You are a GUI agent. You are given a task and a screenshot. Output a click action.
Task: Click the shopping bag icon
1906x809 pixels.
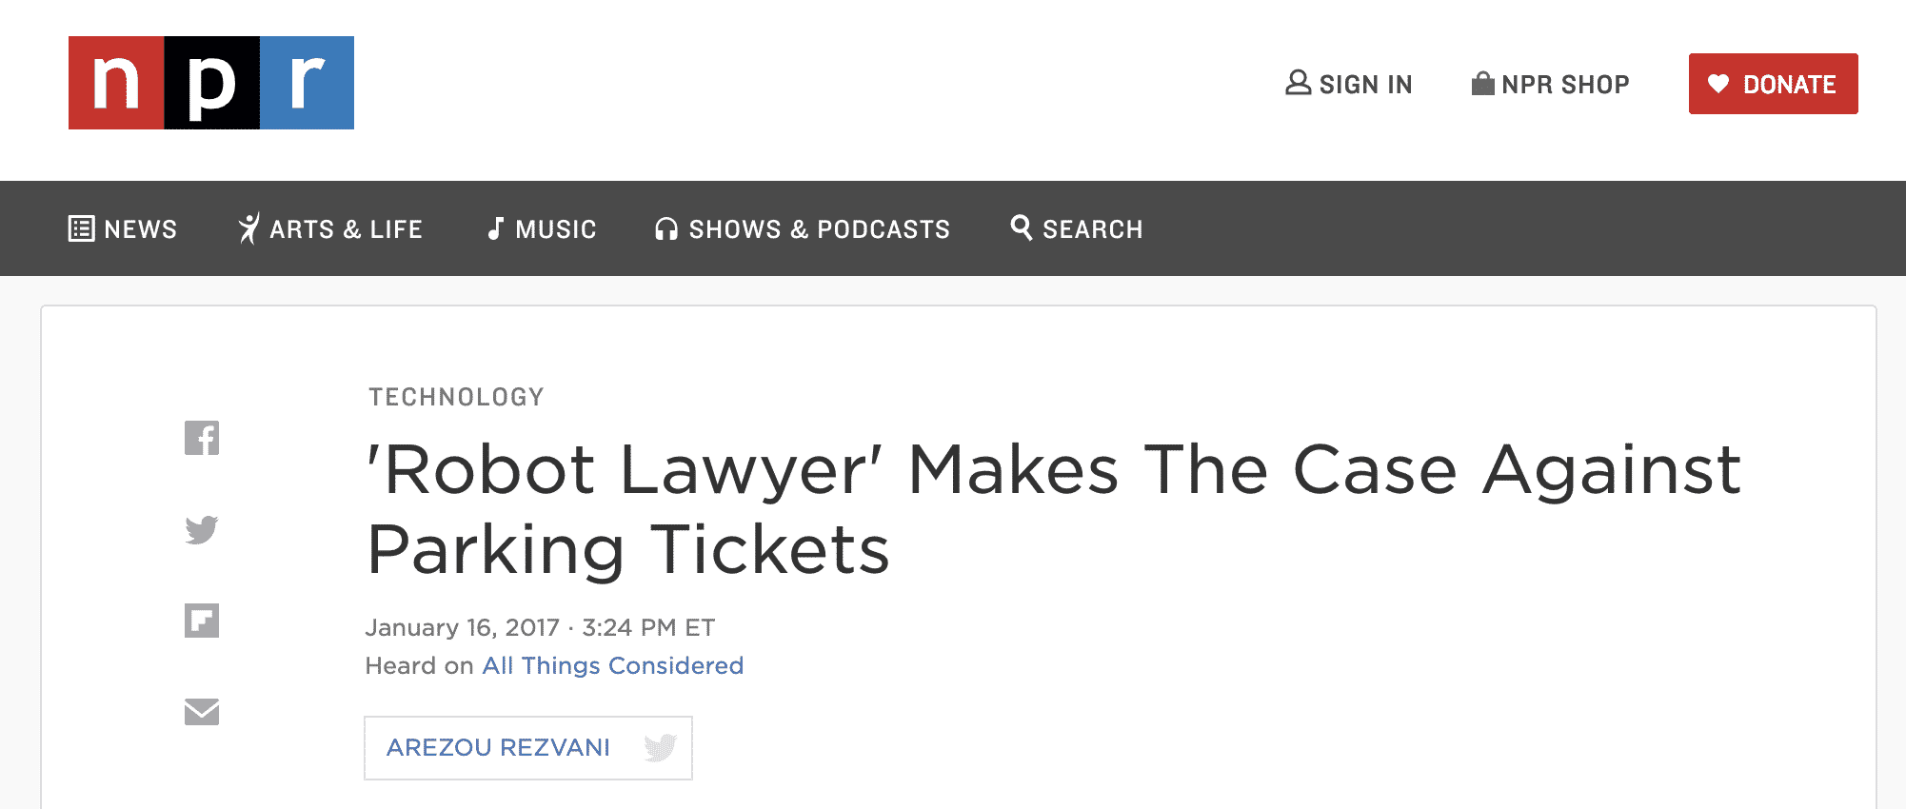click(x=1482, y=84)
